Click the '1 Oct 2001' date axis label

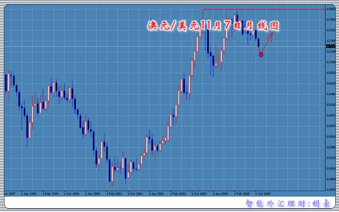[x=136, y=194]
